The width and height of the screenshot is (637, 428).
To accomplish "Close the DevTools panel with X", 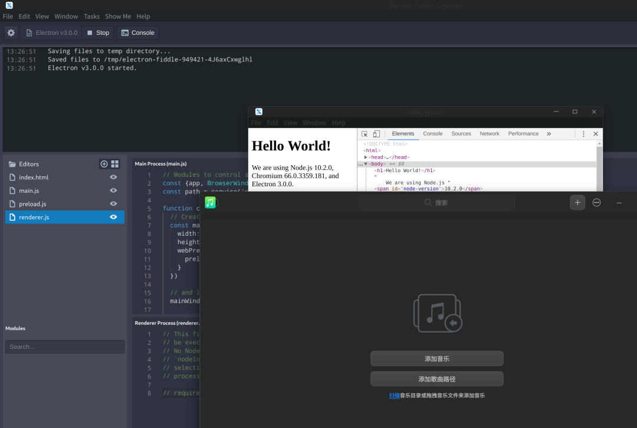I will tap(596, 134).
